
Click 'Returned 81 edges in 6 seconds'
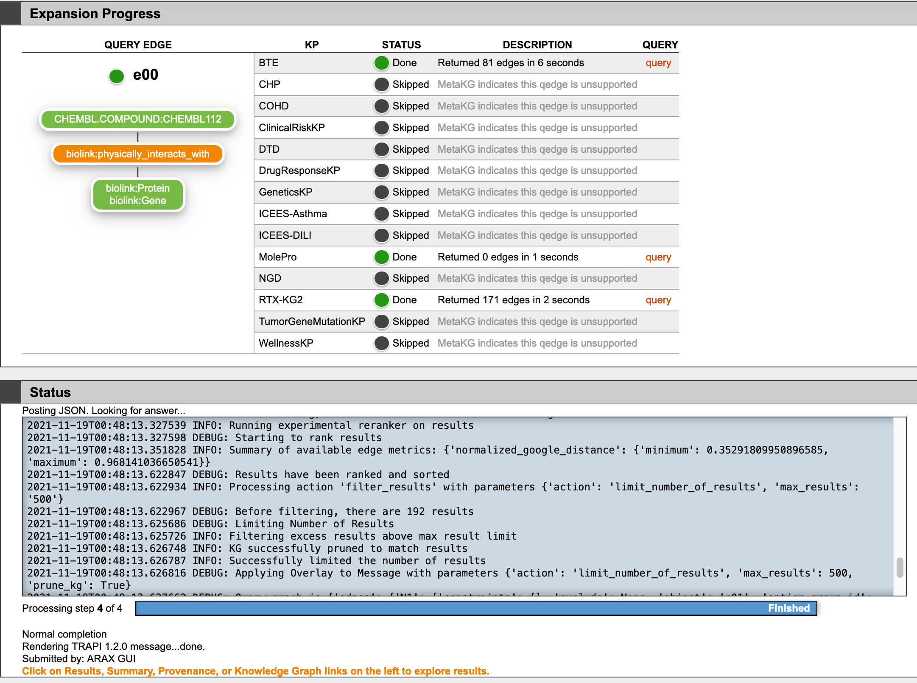coord(511,63)
